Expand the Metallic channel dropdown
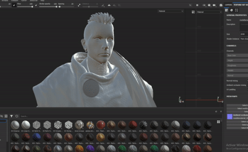The width and height of the screenshot is (248, 152). 237,70
